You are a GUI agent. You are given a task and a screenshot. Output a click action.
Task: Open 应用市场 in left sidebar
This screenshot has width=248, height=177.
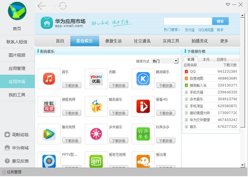coord(17,82)
